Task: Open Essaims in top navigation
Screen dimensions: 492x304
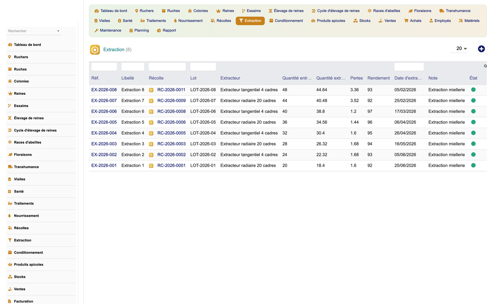Action: click(x=251, y=11)
